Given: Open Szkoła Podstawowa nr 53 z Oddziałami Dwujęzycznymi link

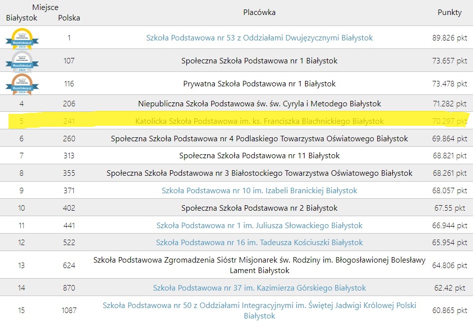Looking at the screenshot, I should (x=259, y=38).
